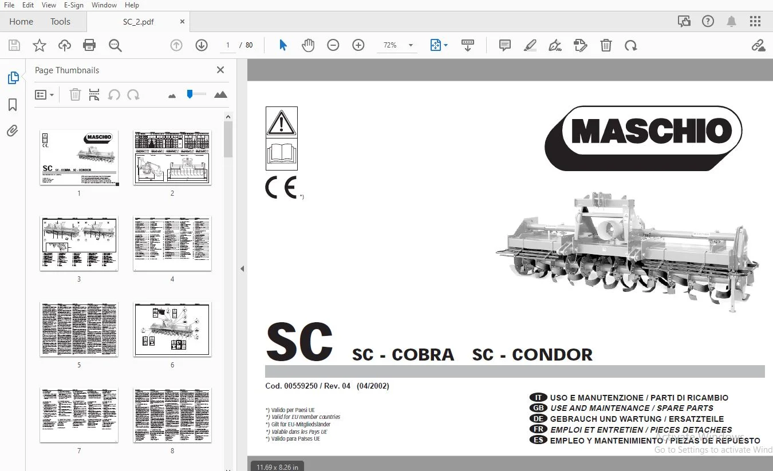Zoom out with the minus button
Image resolution: width=773 pixels, height=471 pixels.
coord(333,45)
